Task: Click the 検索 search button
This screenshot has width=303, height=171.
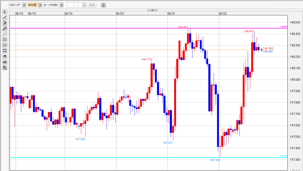Action: pos(92,5)
